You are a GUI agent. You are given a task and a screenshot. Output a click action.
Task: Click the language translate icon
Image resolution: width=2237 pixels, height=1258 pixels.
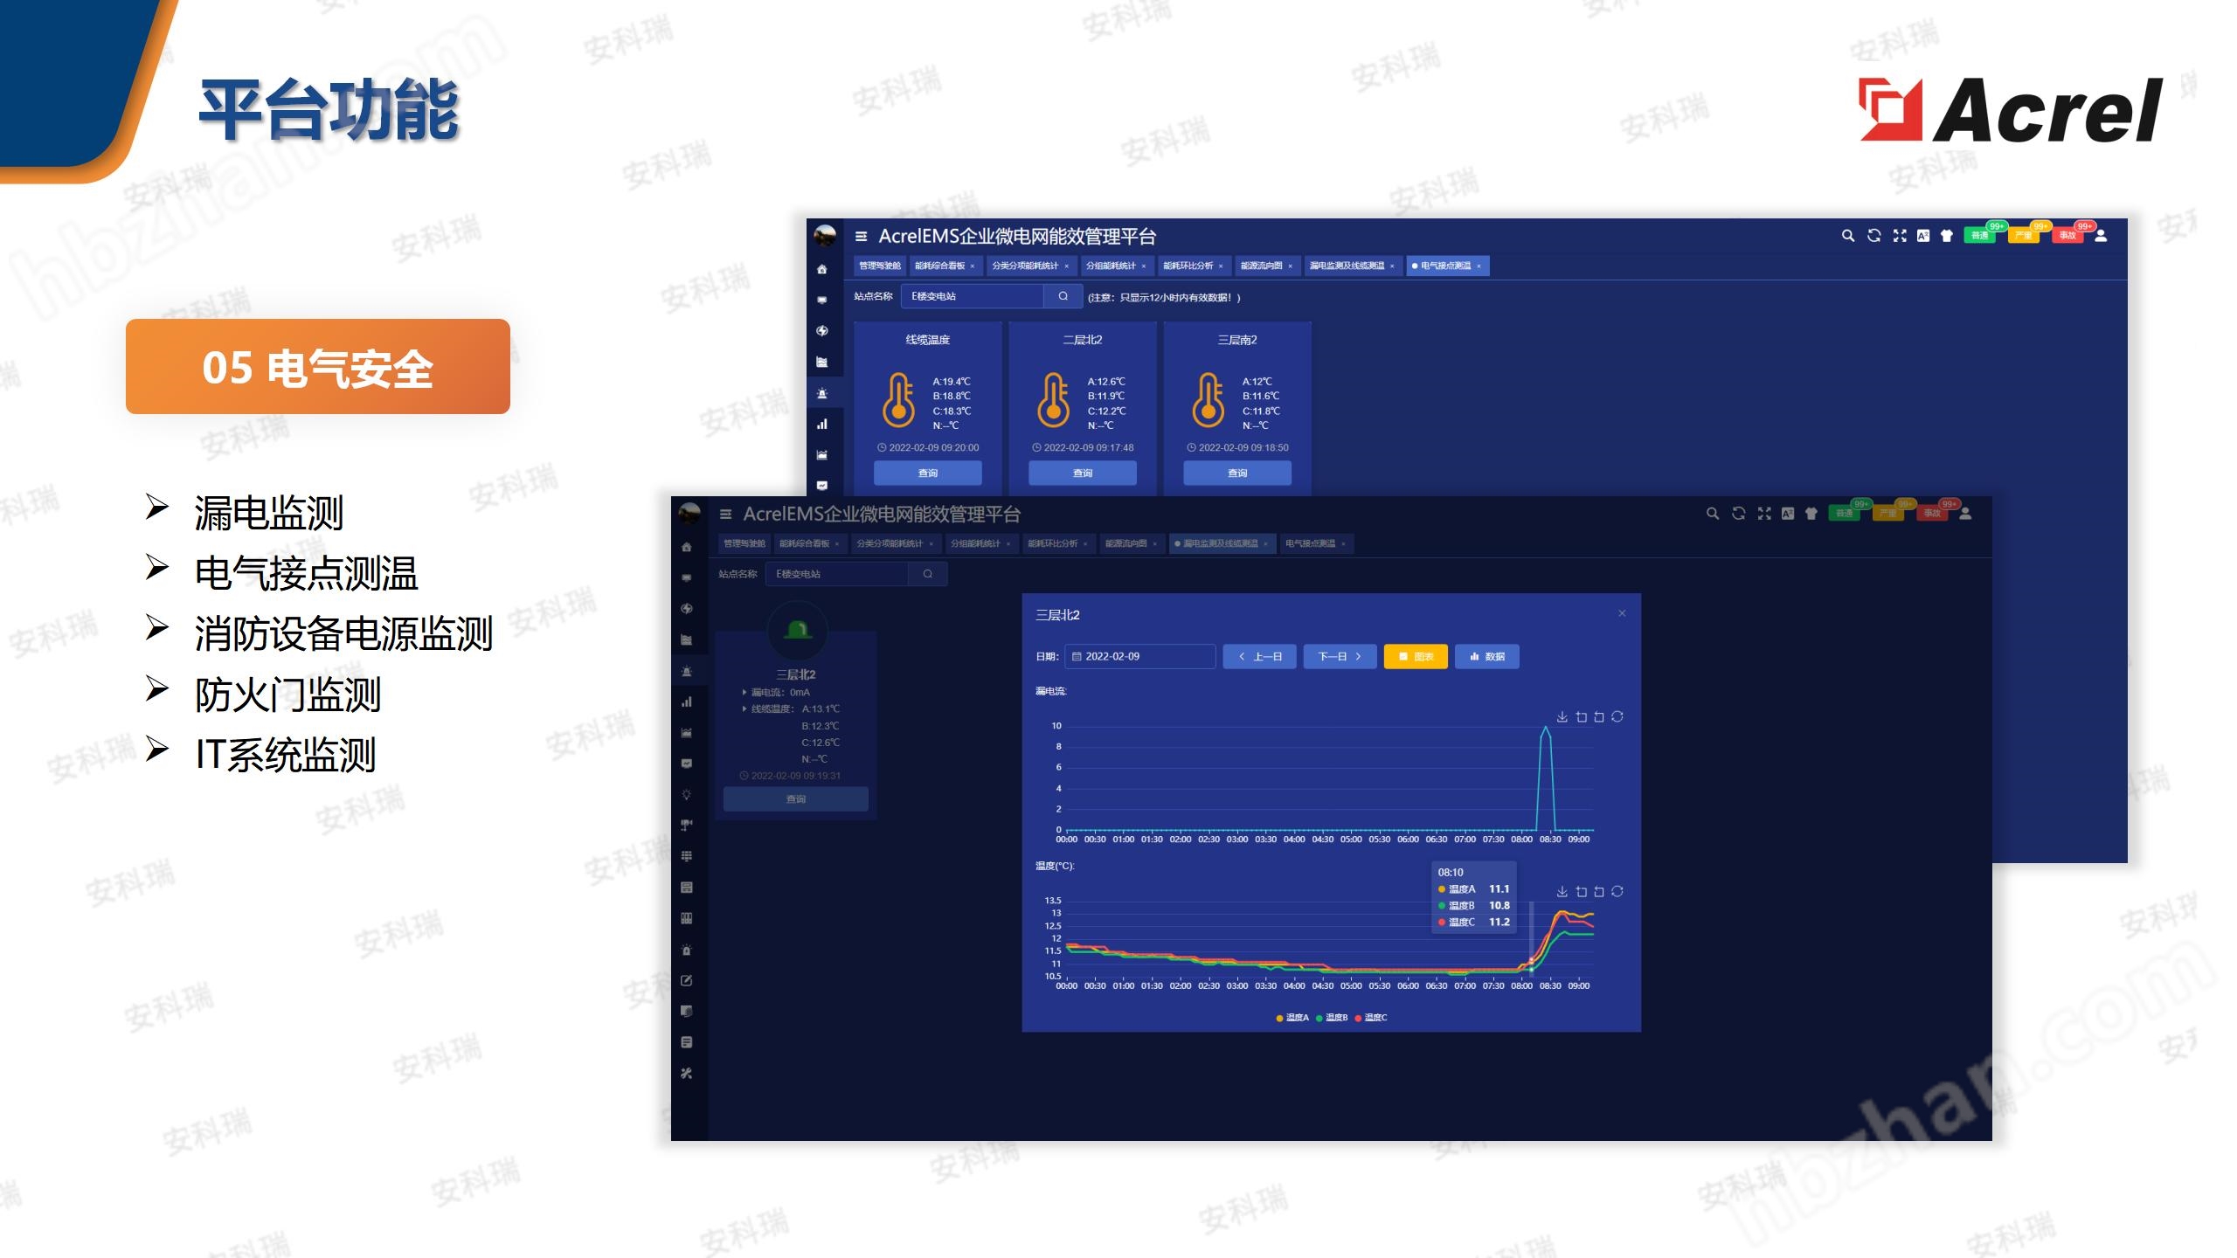pos(1922,236)
